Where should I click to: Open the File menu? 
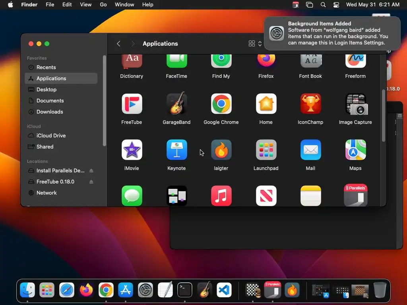coord(50,5)
